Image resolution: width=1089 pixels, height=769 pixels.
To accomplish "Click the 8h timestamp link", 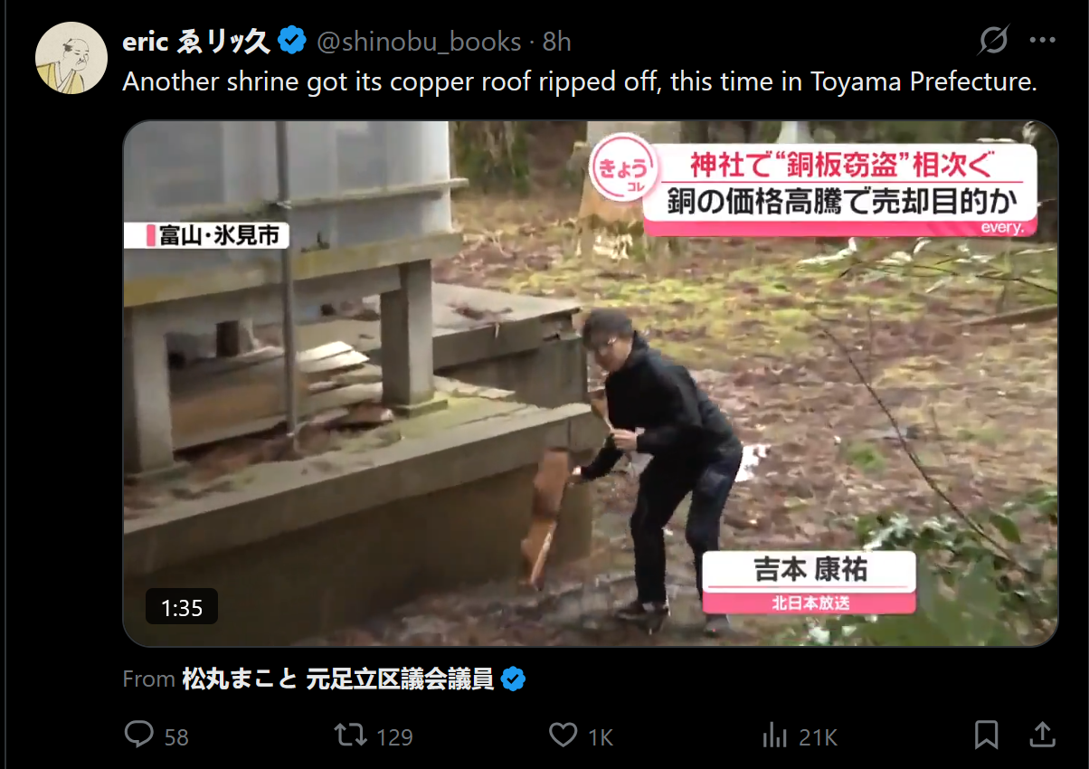I will pyautogui.click(x=556, y=42).
